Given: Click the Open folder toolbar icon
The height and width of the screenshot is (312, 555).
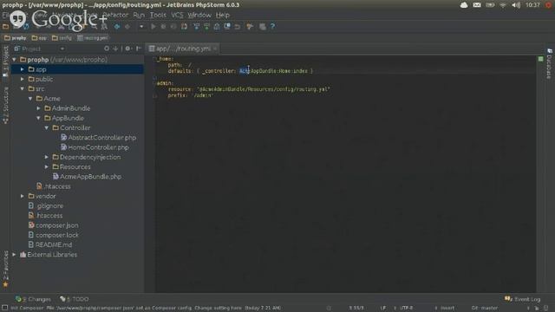Looking at the screenshot, I should (6, 27).
